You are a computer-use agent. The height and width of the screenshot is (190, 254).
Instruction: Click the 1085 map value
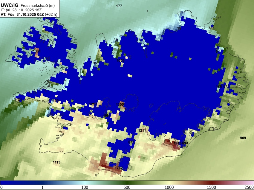pos(120,60)
